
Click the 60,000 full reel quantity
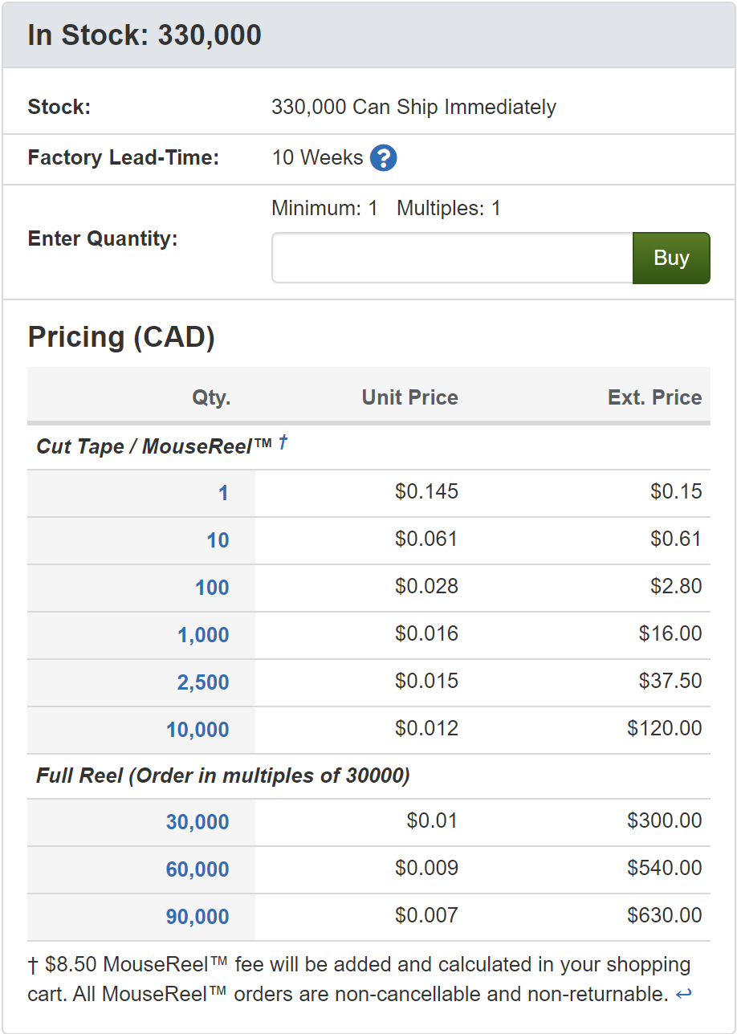197,869
